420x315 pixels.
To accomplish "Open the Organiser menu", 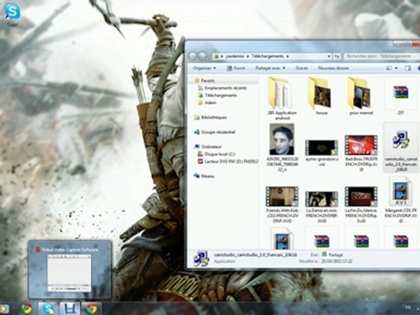I will click(x=204, y=68).
